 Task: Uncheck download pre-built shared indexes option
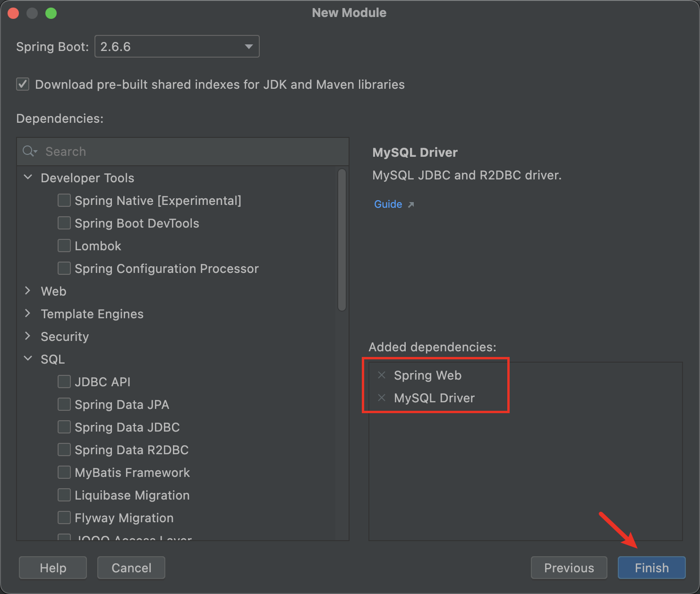pos(22,84)
